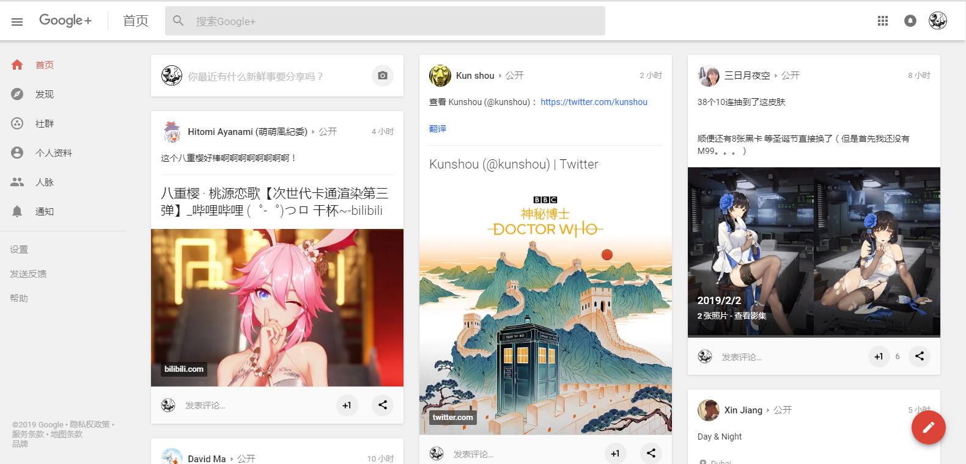Select 人脉 in the sidebar
Viewport: 966px width, 464px height.
(x=45, y=182)
